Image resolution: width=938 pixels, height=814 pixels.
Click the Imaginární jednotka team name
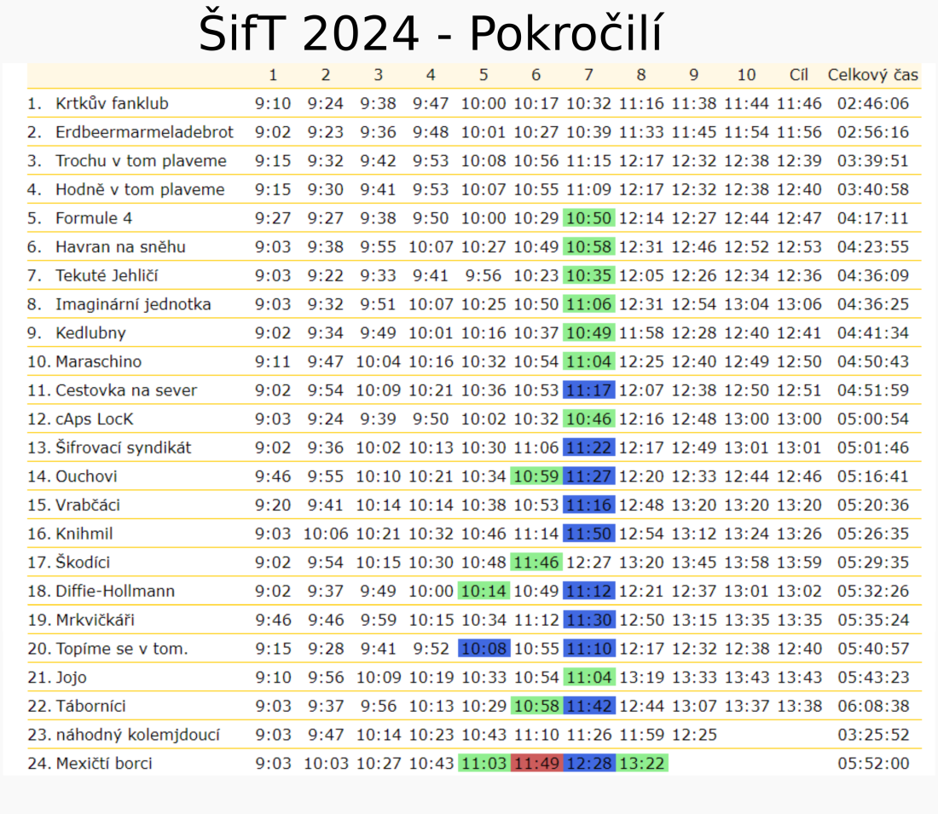coord(133,304)
